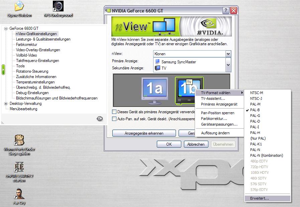
Task: Select Bildschirmauflösungen und Bildwiederholfrequenzen item
Action: coord(57,98)
